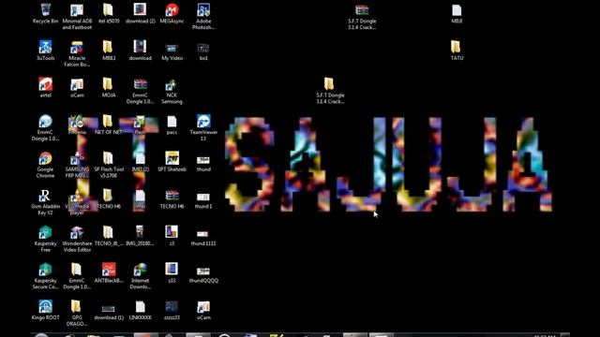The width and height of the screenshot is (600, 337).
Task: Select the z33 image file
Action: 172,269
